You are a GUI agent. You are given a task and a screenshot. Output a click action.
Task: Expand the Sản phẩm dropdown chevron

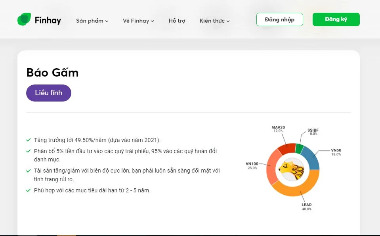click(x=107, y=21)
